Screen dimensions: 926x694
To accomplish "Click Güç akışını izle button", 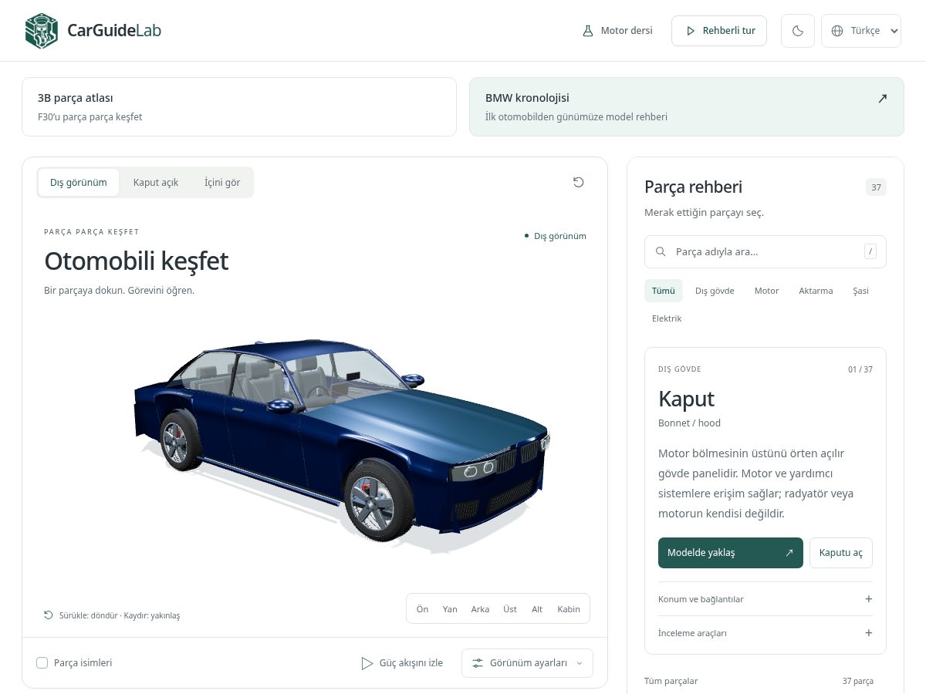I will click(x=402, y=663).
